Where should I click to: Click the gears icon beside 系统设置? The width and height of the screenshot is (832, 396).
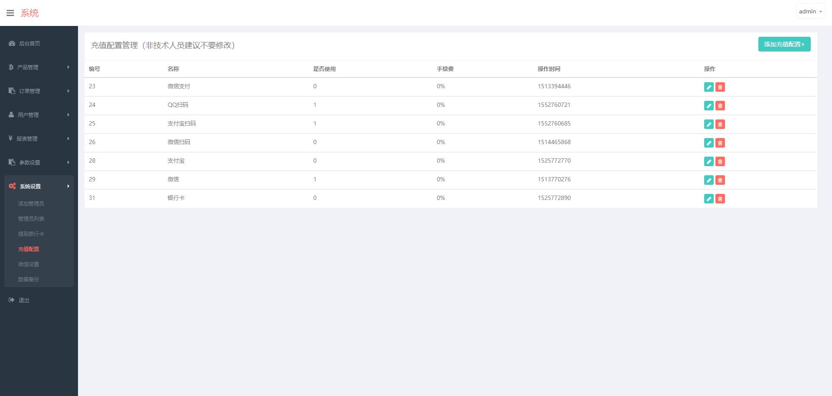coord(12,186)
